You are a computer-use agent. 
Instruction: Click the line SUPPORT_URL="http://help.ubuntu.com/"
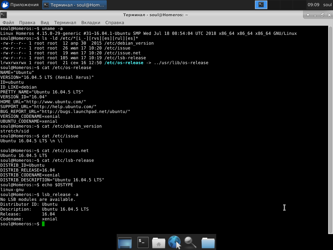48,107
